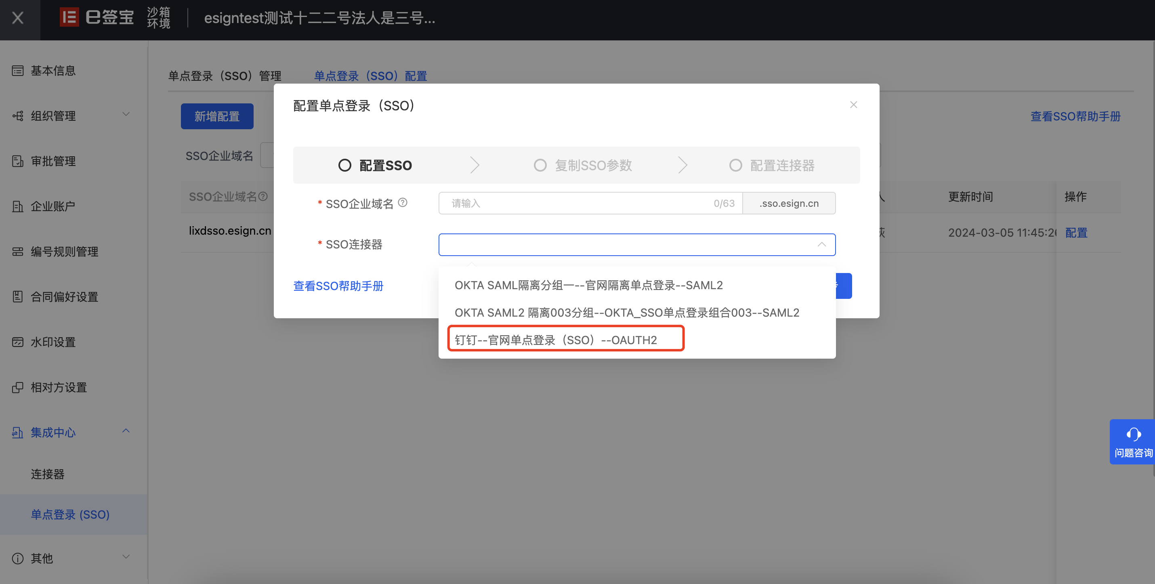
Task: Click the enterprise name in header
Action: pos(320,18)
